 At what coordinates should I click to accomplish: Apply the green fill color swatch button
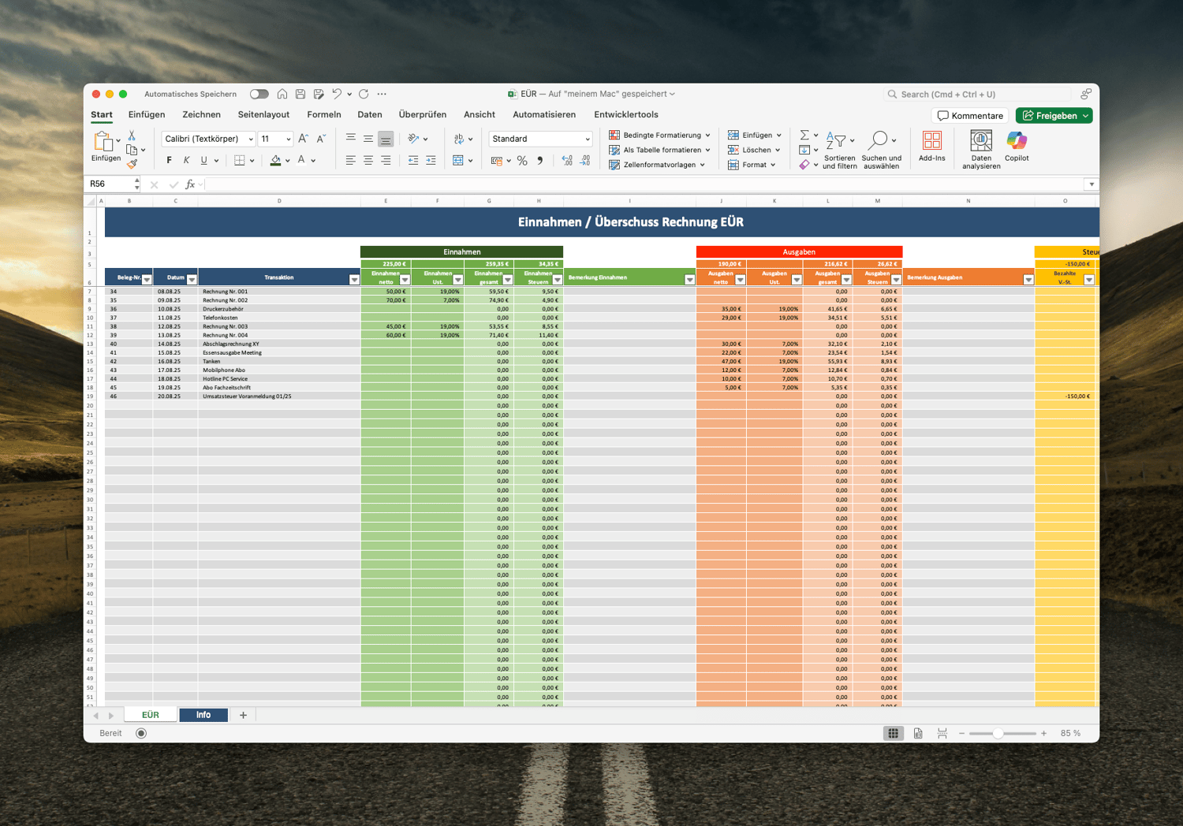[275, 161]
